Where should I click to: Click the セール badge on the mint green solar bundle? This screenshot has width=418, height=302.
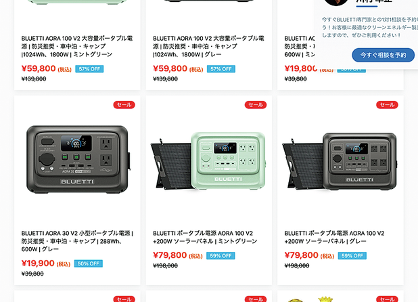pos(256,104)
